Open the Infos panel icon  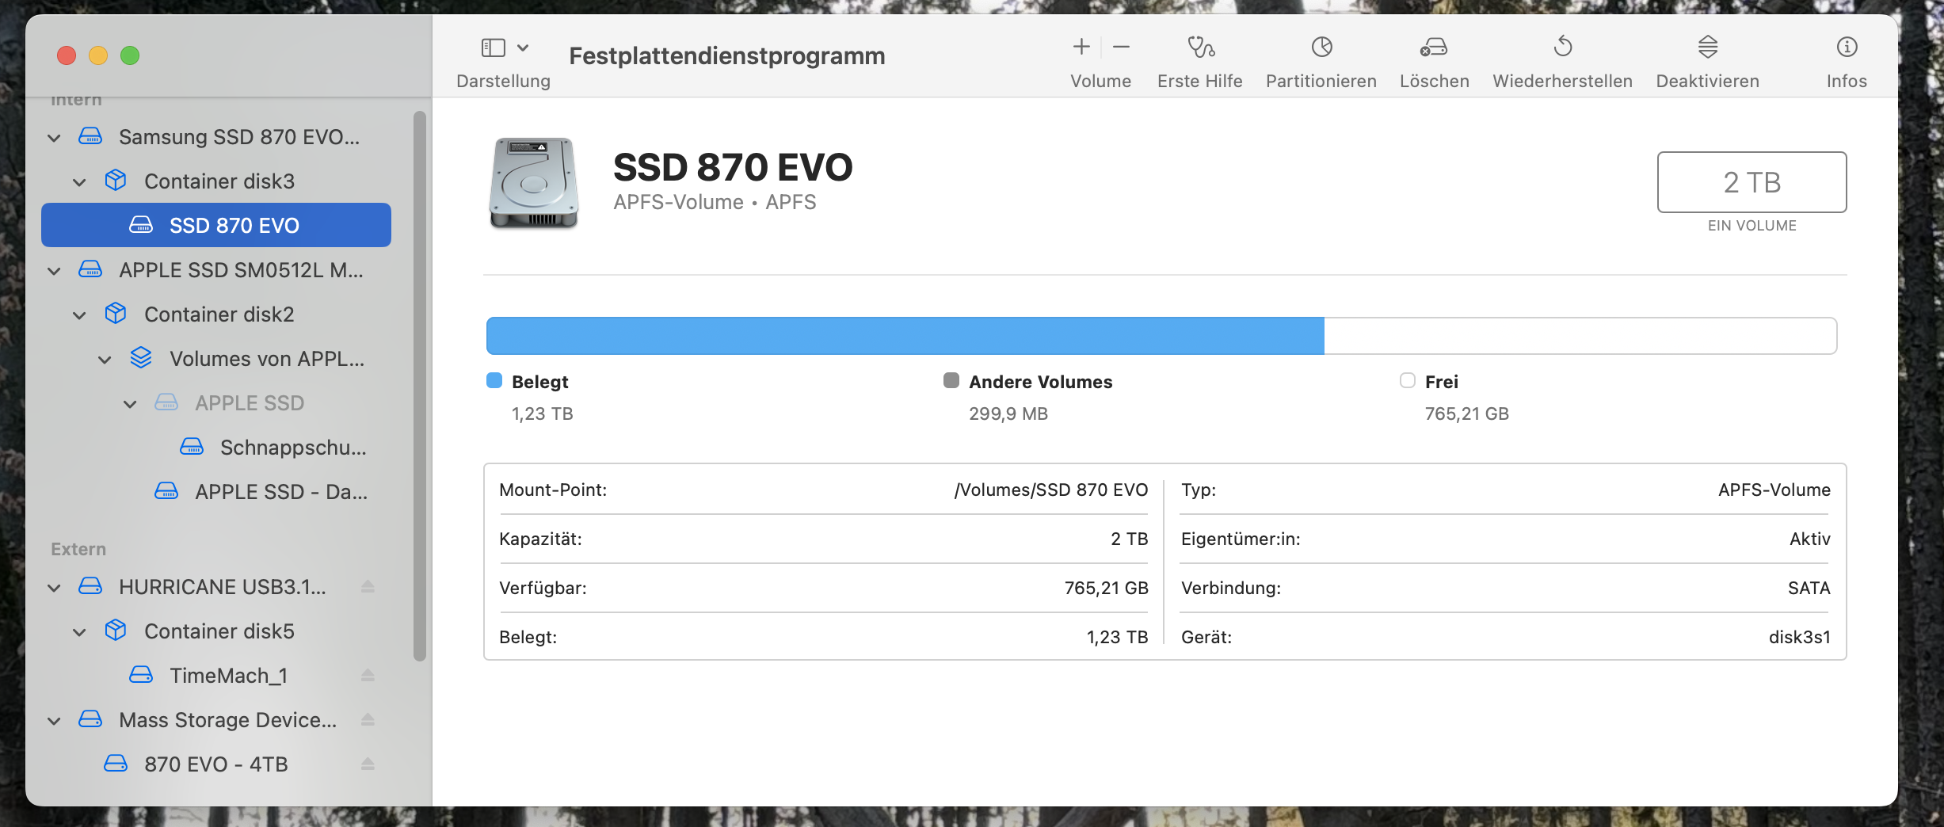(x=1847, y=48)
